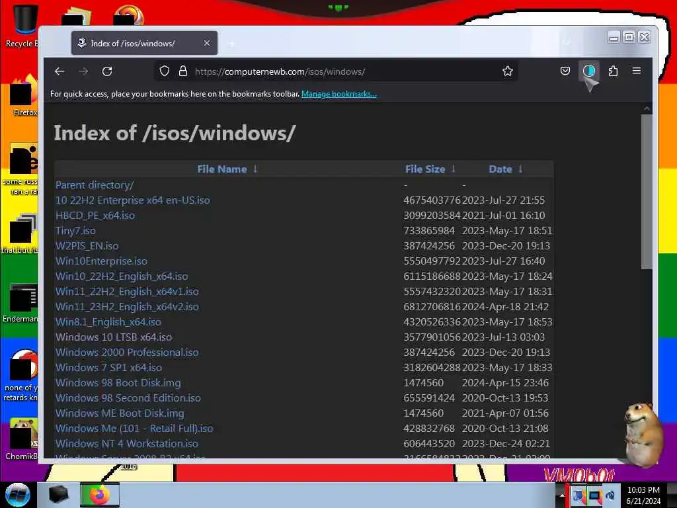677x508 pixels.
Task: Open the Pocket save icon
Action: [x=565, y=71]
